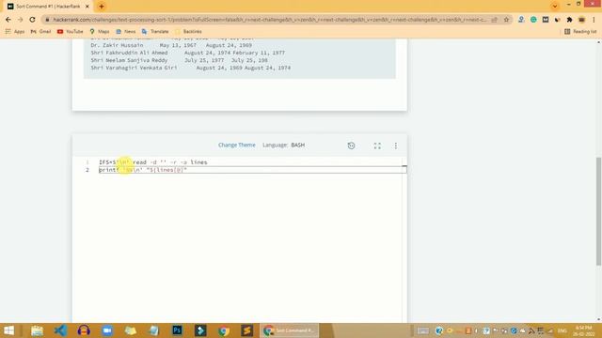
Task: Select the Shri Neelam Sanjiva Reddy row
Action: (x=180, y=60)
